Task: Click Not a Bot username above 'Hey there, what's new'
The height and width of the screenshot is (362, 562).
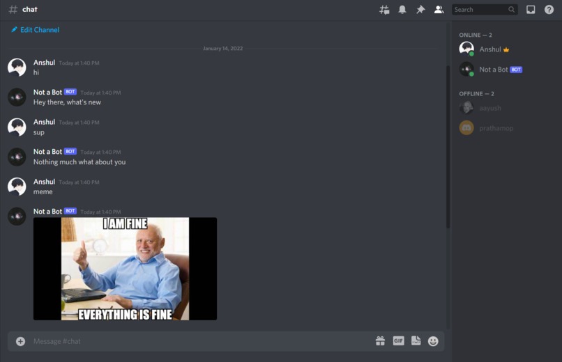Action: click(47, 93)
